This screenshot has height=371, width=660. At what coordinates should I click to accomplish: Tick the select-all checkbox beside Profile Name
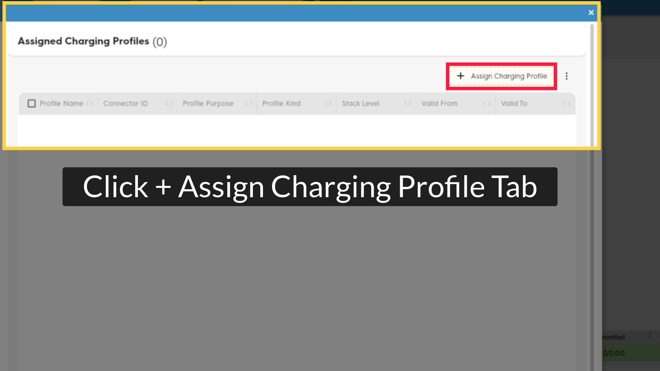32,103
